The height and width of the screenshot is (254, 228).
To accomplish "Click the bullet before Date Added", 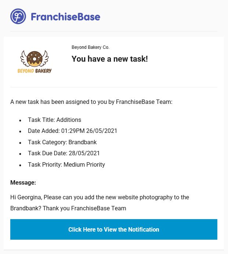I will coord(20,132).
